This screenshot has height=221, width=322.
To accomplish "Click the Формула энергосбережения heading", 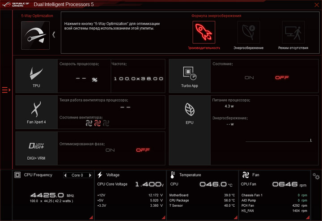I will [216, 16].
